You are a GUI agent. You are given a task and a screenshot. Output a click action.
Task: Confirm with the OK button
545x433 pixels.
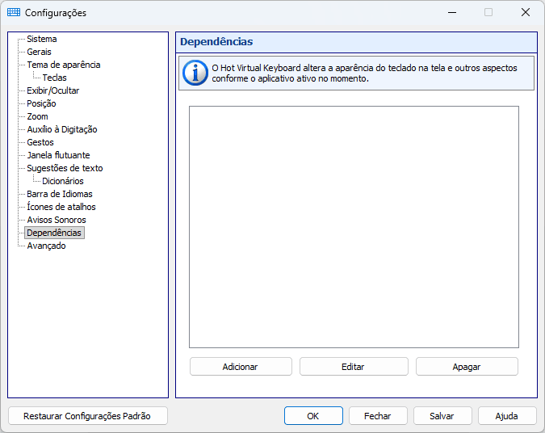point(313,416)
